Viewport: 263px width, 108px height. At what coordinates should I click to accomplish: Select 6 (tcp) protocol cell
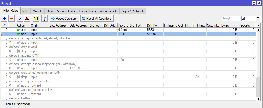pos(123,30)
